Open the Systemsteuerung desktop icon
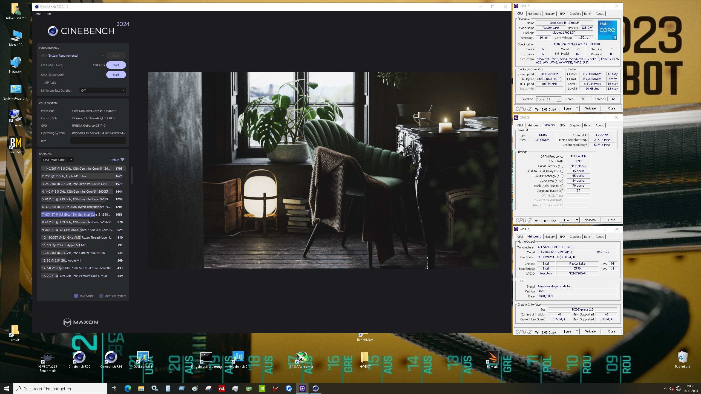This screenshot has width=701, height=394. coord(16,92)
